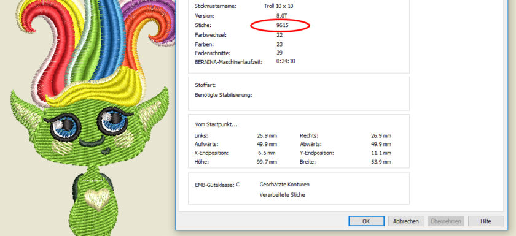This screenshot has width=516, height=236.
Task: Select the Farbwechsel value '22'
Action: tap(279, 35)
